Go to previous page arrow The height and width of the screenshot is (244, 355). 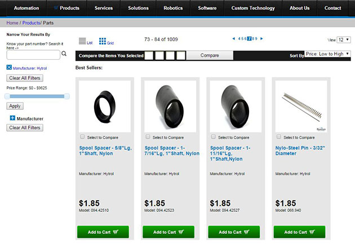pos(234,39)
